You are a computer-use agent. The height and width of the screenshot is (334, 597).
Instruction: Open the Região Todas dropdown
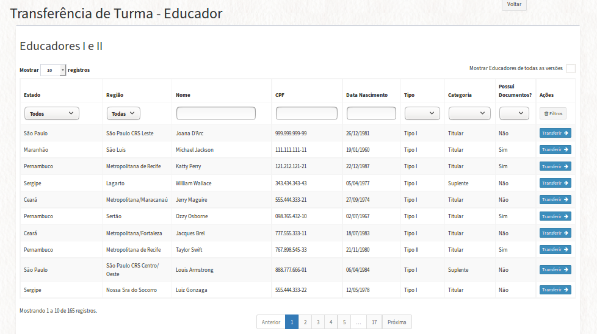123,113
